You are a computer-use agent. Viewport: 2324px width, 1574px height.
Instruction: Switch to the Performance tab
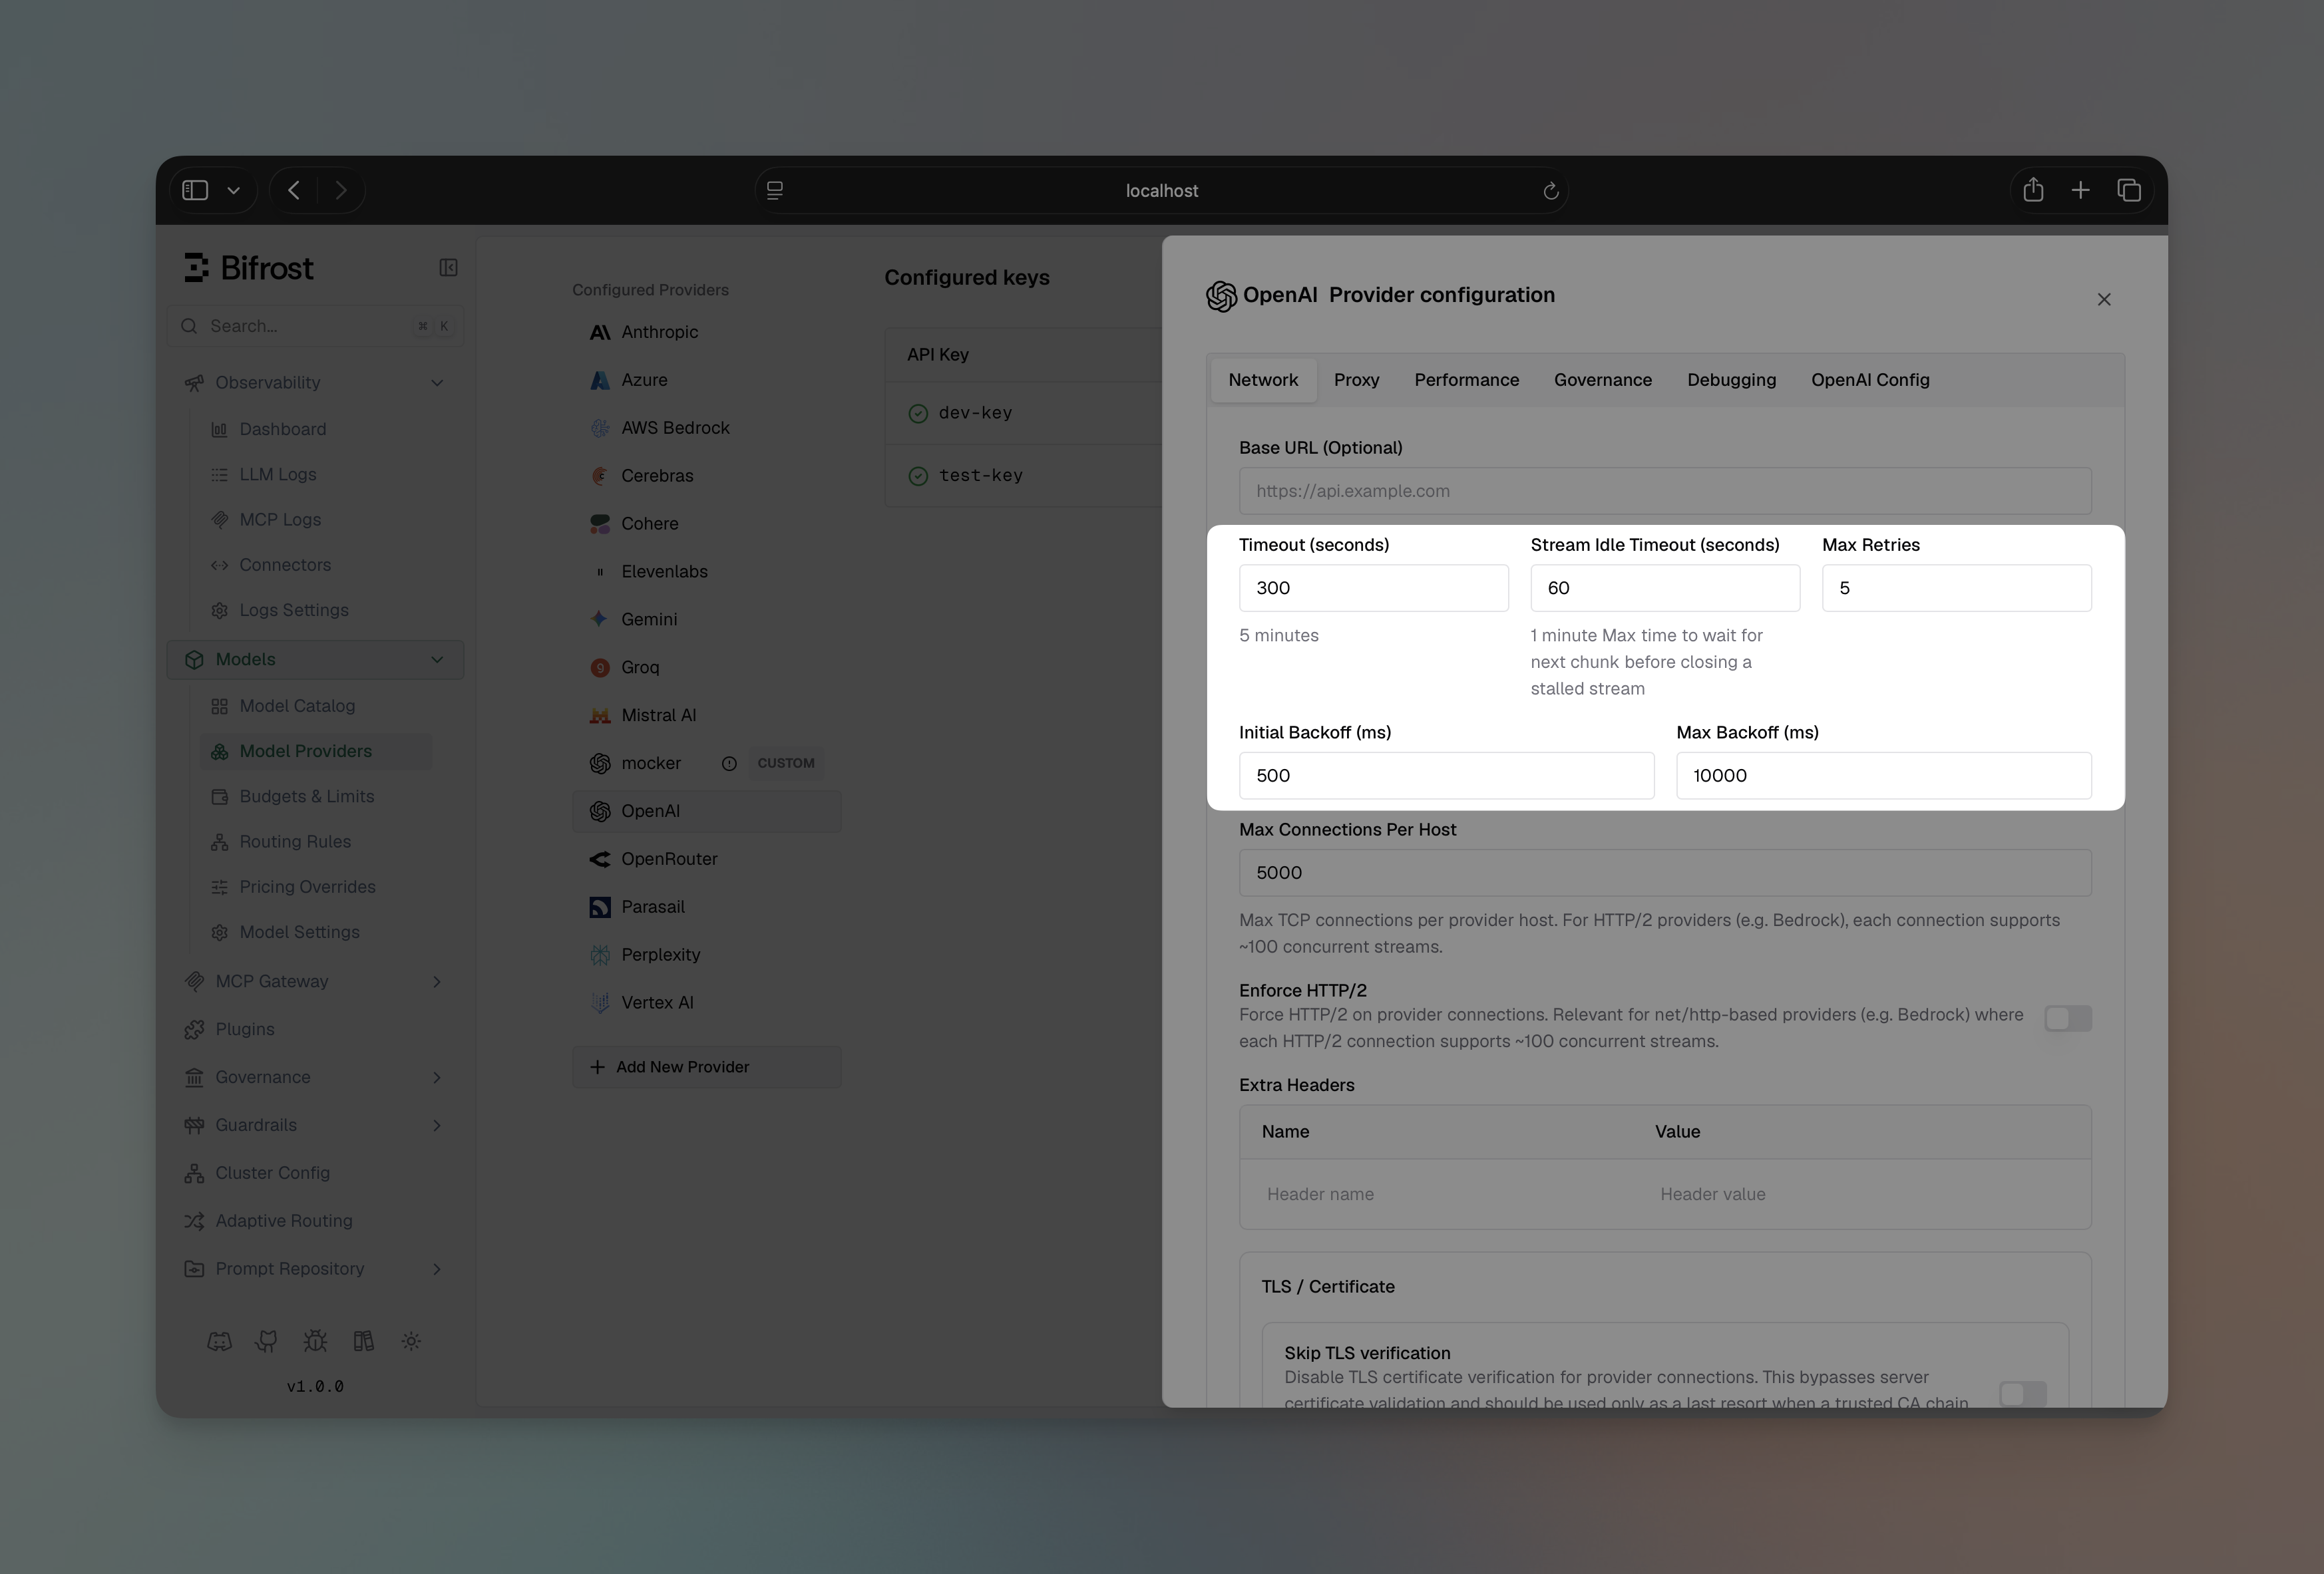pos(1466,380)
